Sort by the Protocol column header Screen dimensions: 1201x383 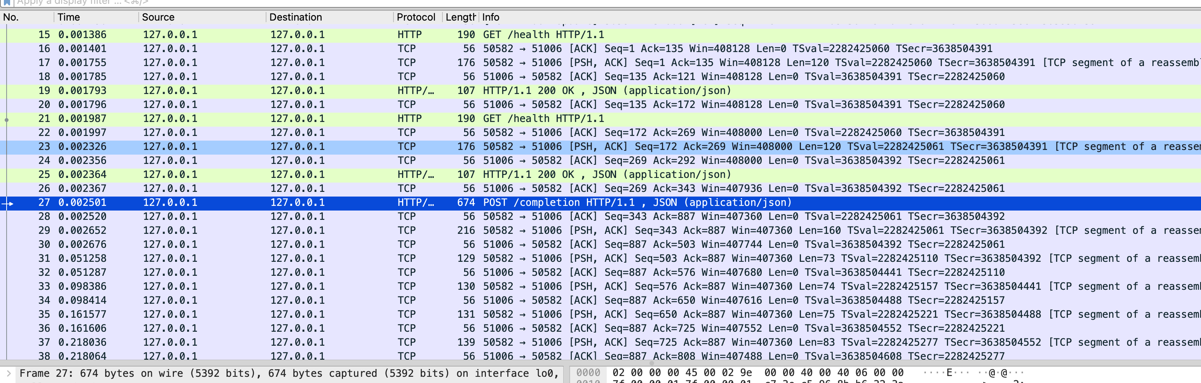[x=417, y=17]
